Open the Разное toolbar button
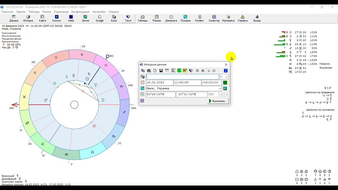This screenshot has height=190, width=338. (x=157, y=18)
